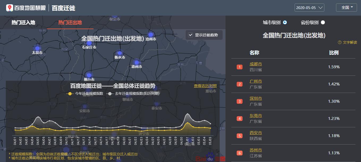The height and width of the screenshot is (162, 361).
Task: Open the 成都市 city link
Action: pos(256,64)
